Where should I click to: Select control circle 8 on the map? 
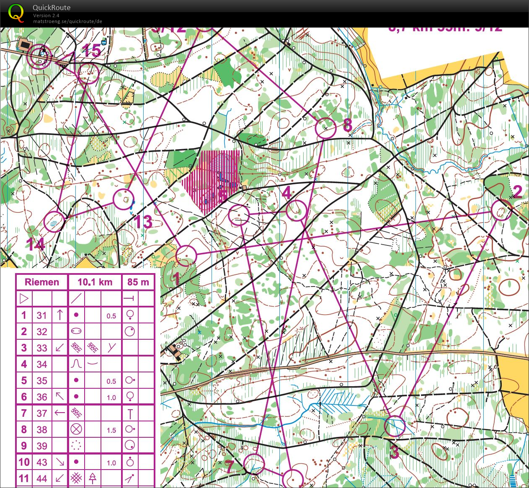click(x=326, y=128)
